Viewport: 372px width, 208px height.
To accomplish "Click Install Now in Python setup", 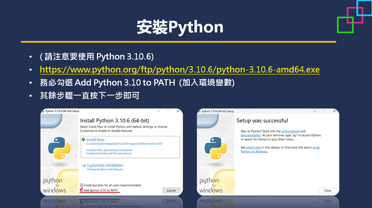I will coord(95,140).
